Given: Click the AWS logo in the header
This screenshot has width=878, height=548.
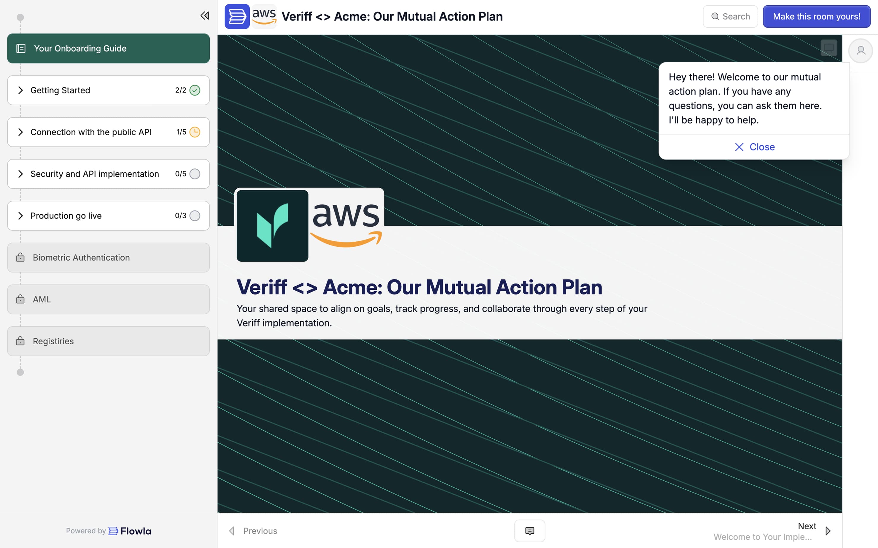Looking at the screenshot, I should click(x=264, y=16).
